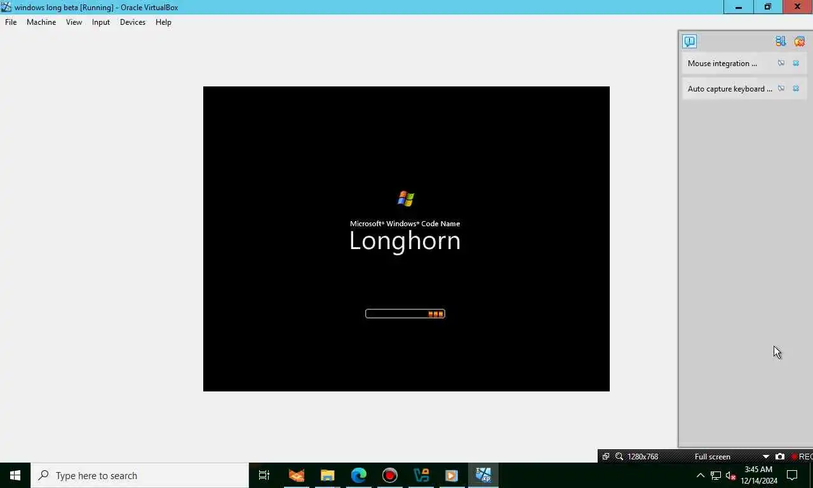The image size is (813, 488).
Task: Open the View menu
Action: click(x=74, y=22)
